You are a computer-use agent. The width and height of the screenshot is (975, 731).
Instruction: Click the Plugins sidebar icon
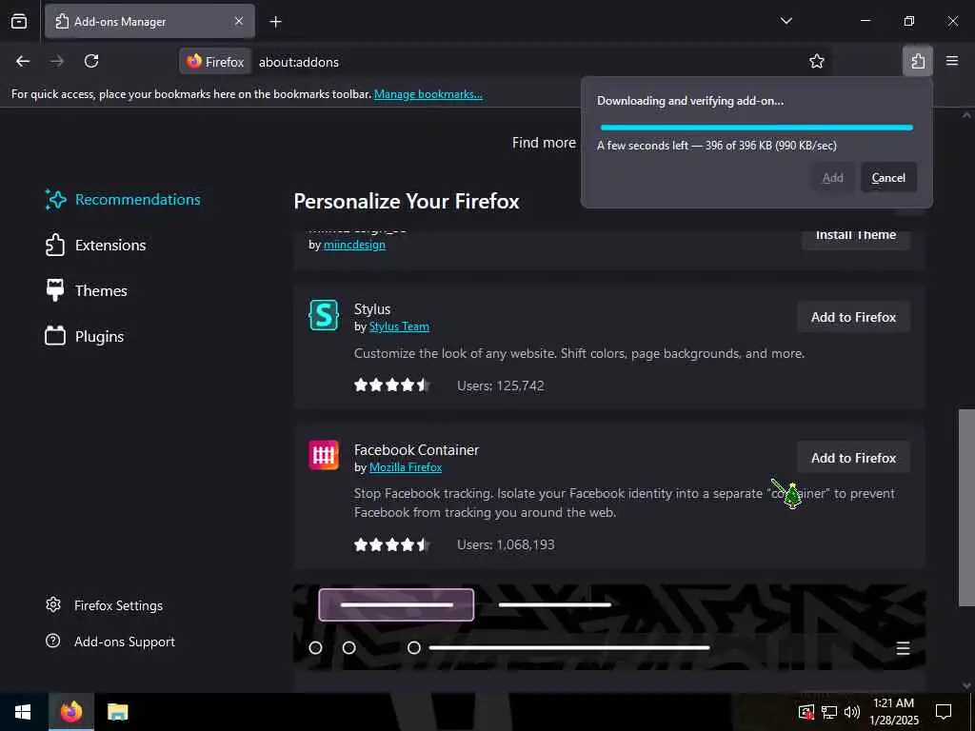pyautogui.click(x=54, y=336)
